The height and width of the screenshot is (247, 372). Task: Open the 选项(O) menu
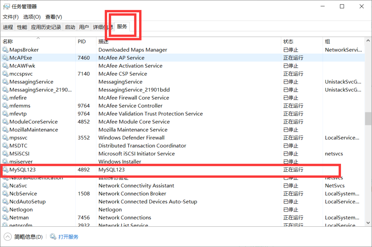pyautogui.click(x=32, y=17)
